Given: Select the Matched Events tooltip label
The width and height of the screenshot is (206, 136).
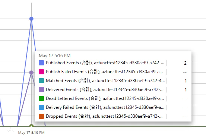Looking at the screenshot, I should point(105,81).
